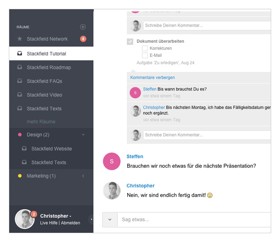The image size is (280, 242).
Task: Click Christopher's profile photo in sidebar footer
Action: click(25, 219)
